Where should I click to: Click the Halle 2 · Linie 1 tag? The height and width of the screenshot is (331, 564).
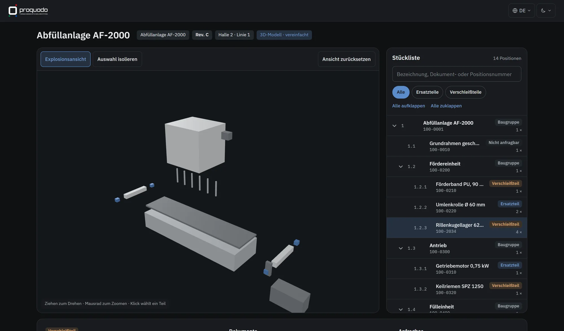click(x=234, y=35)
